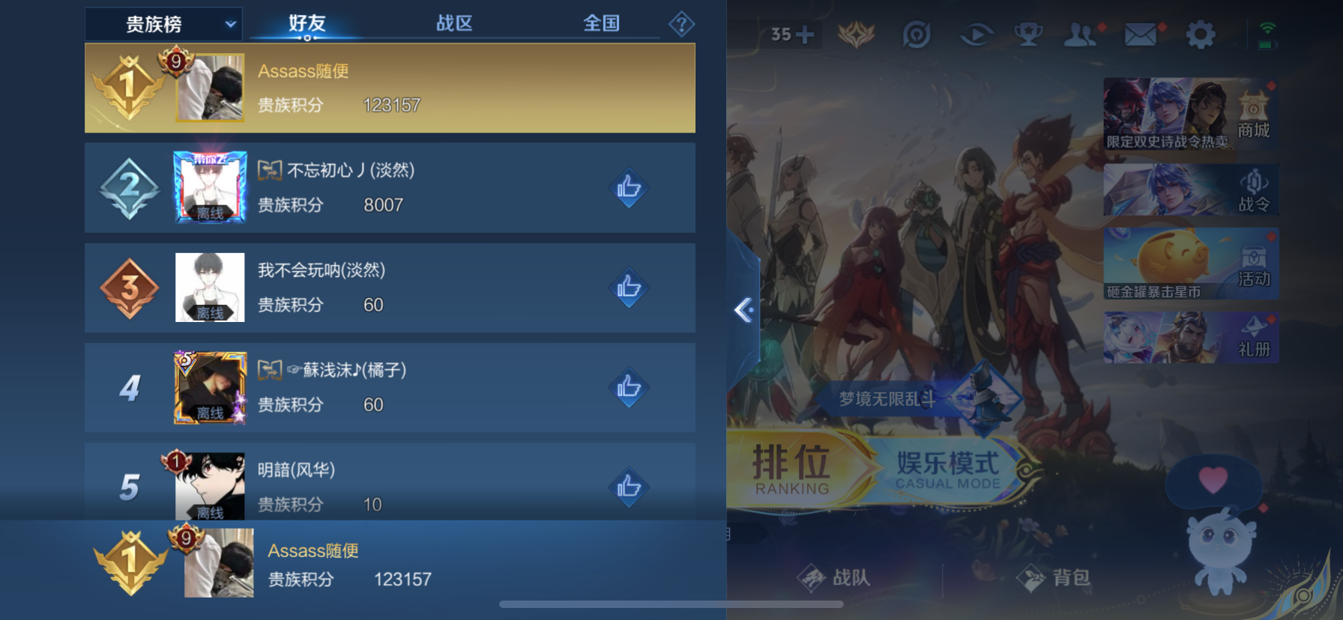This screenshot has height=620, width=1343.
Task: Switch to the 全国 tab
Action: coord(601,23)
